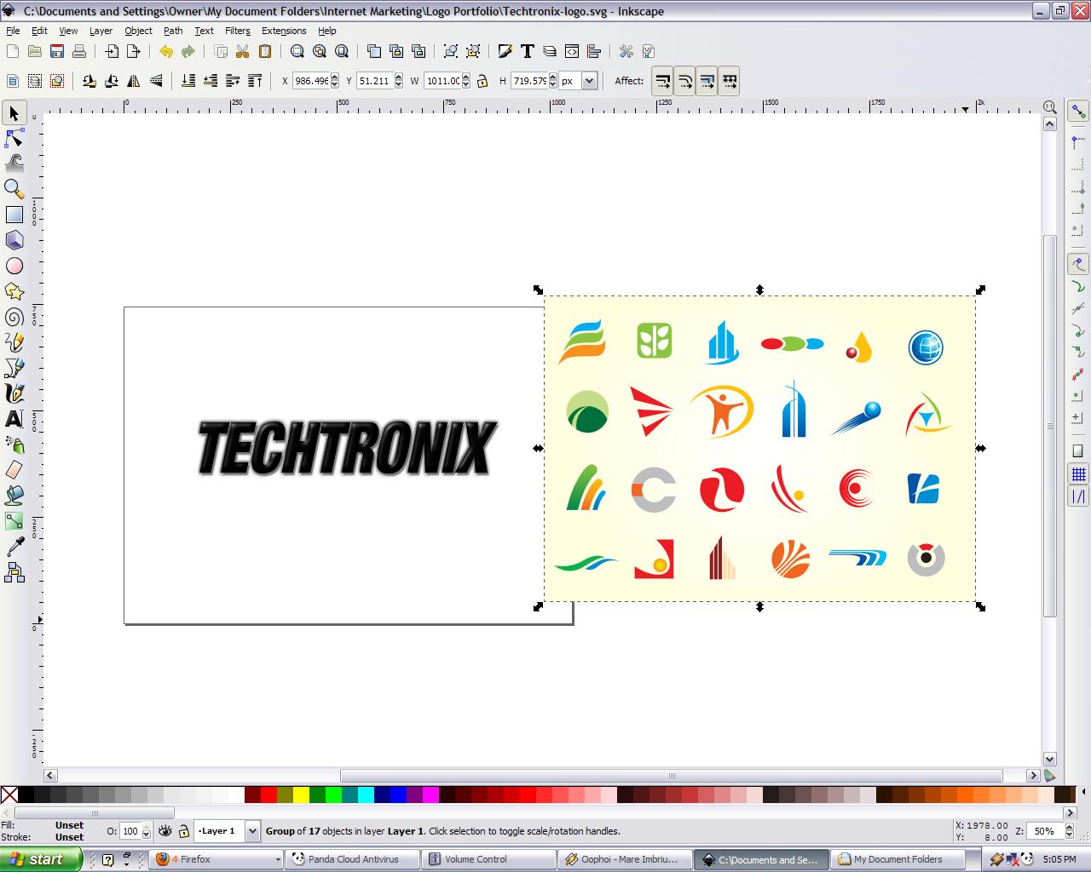Viewport: 1091px width, 872px height.
Task: Click the opacity value field
Action: pyautogui.click(x=132, y=831)
